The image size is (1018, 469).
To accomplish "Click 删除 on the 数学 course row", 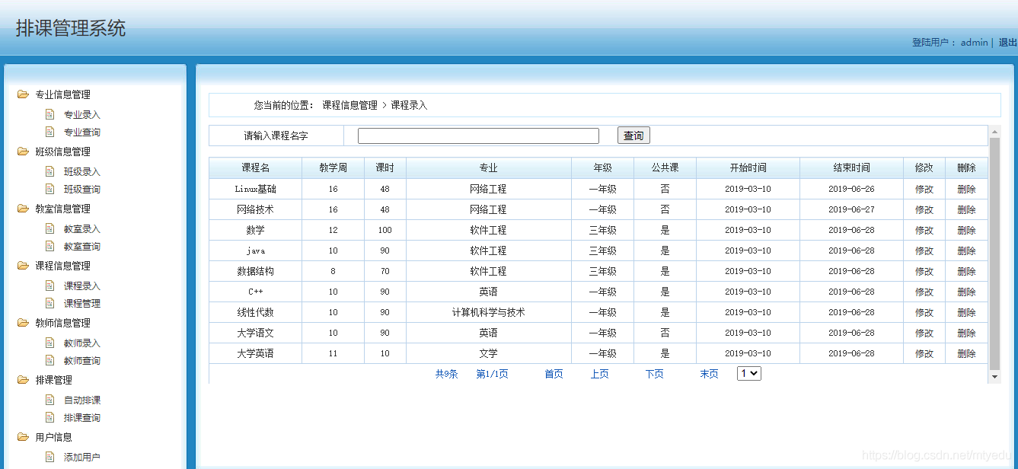I will coord(966,229).
